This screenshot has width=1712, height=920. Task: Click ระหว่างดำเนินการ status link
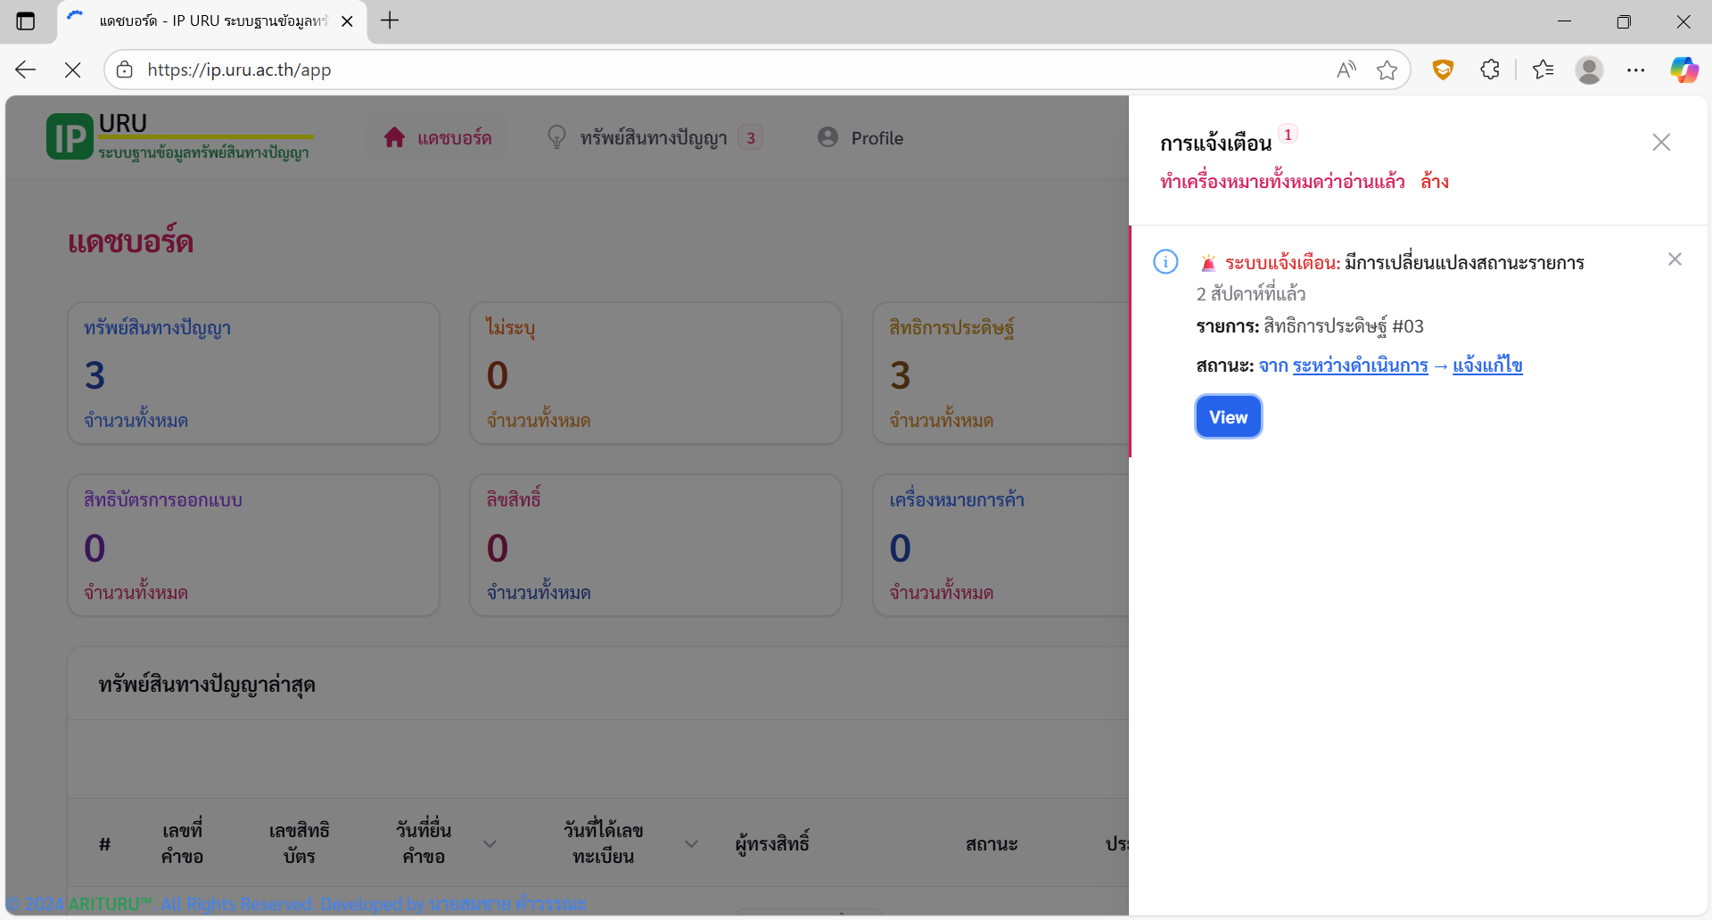pyautogui.click(x=1360, y=366)
